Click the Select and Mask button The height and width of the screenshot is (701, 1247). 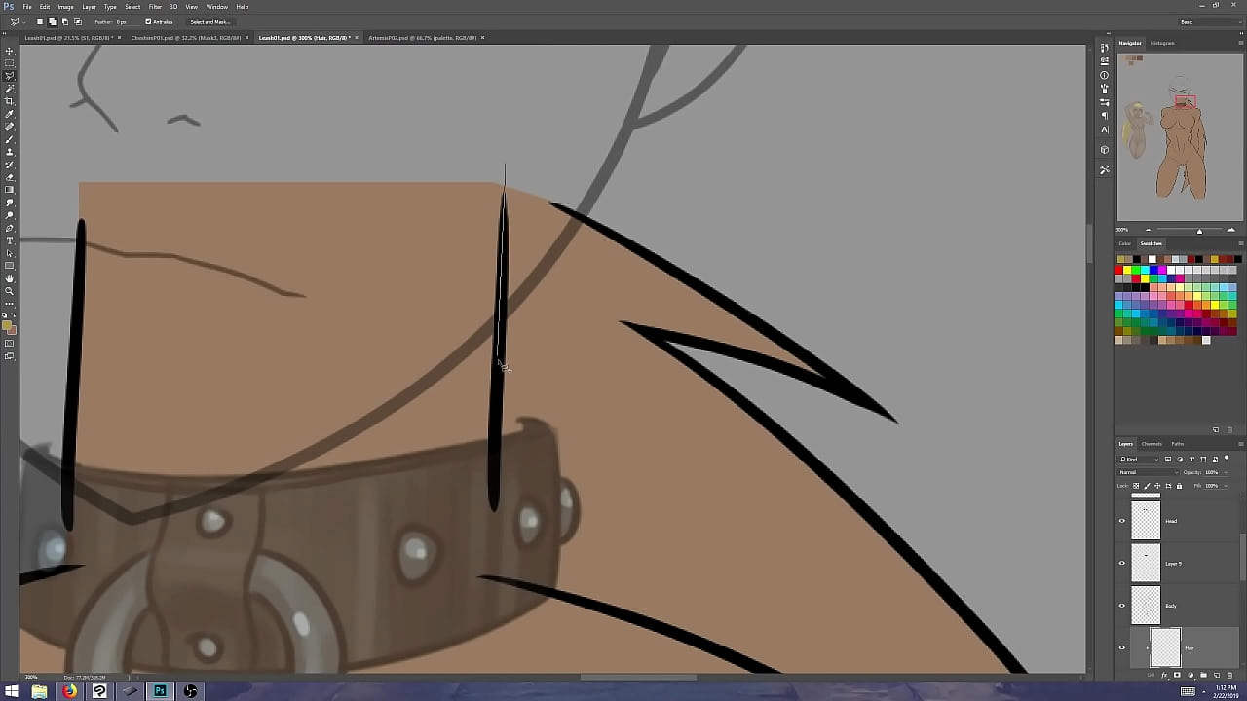209,21
